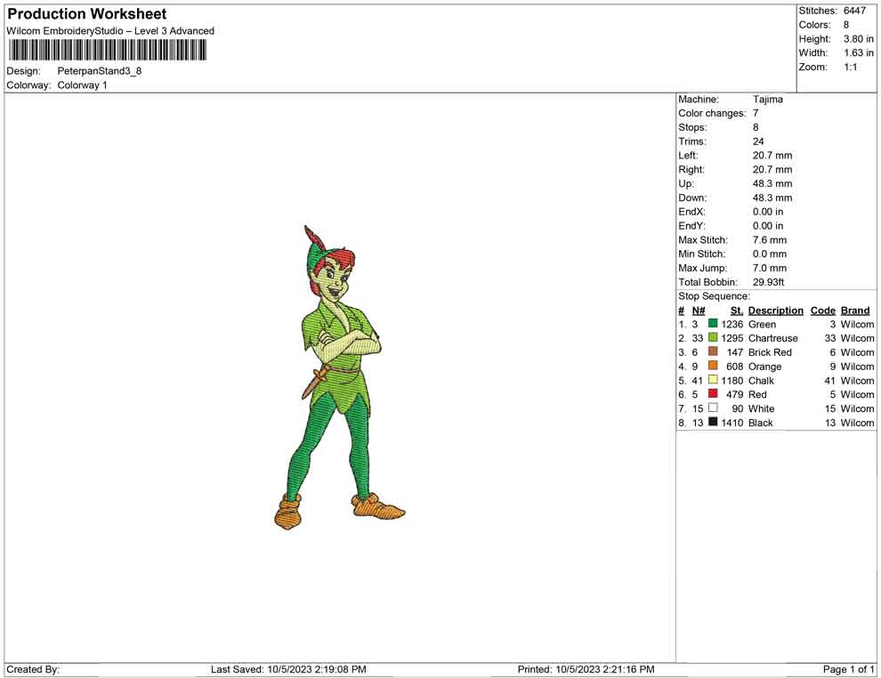Click 'Printed: 10/5/2023 2:21:16 PM' footer text

586,669
